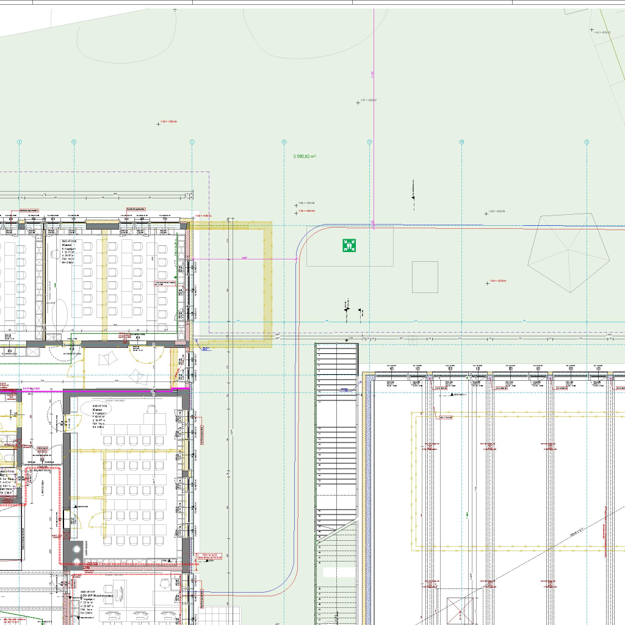Image resolution: width=625 pixels, height=625 pixels.
Task: Click the green assembly point sign
Action: pos(349,245)
